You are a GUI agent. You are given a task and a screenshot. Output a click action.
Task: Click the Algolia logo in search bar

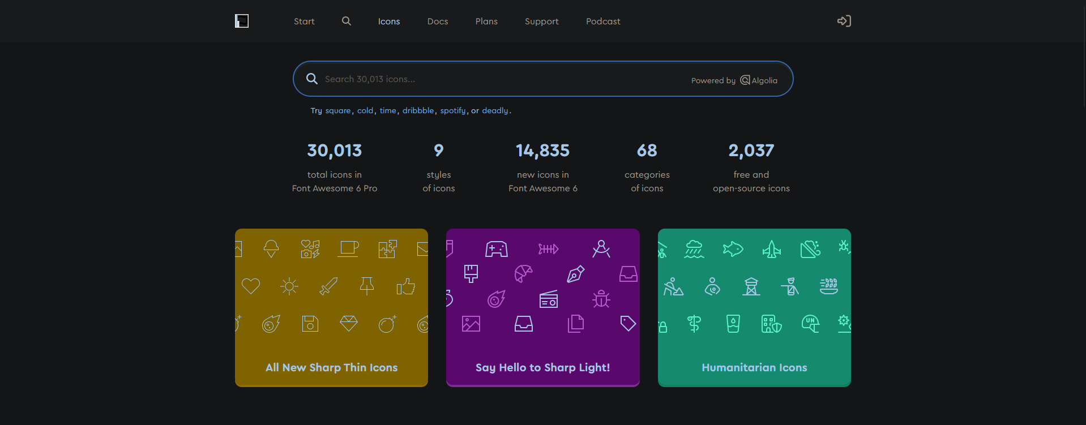[759, 80]
